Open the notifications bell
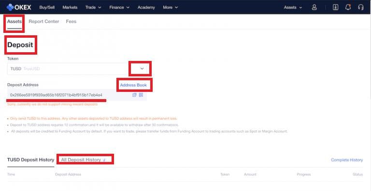 [x=348, y=7]
